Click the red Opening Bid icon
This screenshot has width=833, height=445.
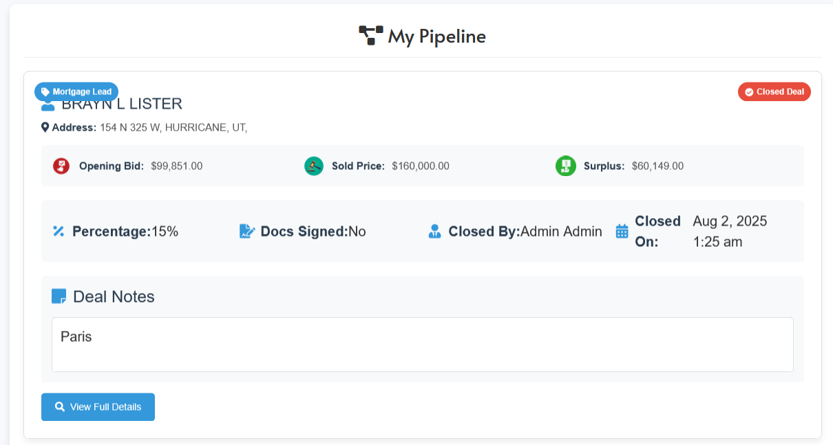[x=61, y=166]
